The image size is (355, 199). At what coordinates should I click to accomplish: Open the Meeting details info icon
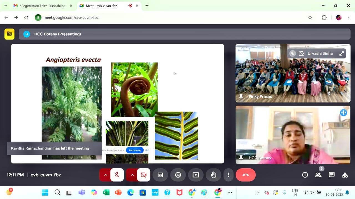[x=305, y=175]
